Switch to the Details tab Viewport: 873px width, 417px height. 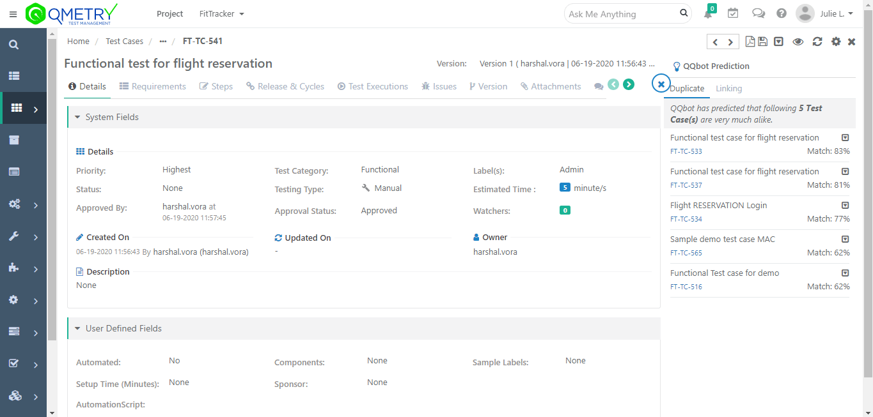[x=88, y=87]
